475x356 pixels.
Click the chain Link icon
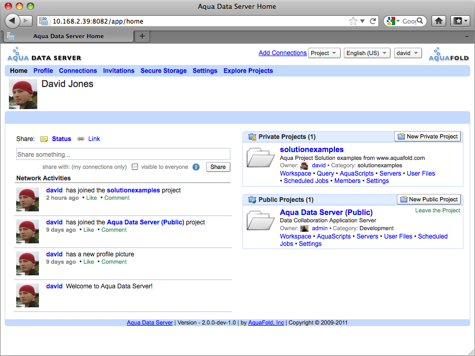tap(81, 138)
